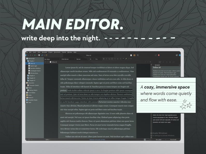
Task: Open the Inspector Snapshots tab icon
Action: [x=170, y=62]
